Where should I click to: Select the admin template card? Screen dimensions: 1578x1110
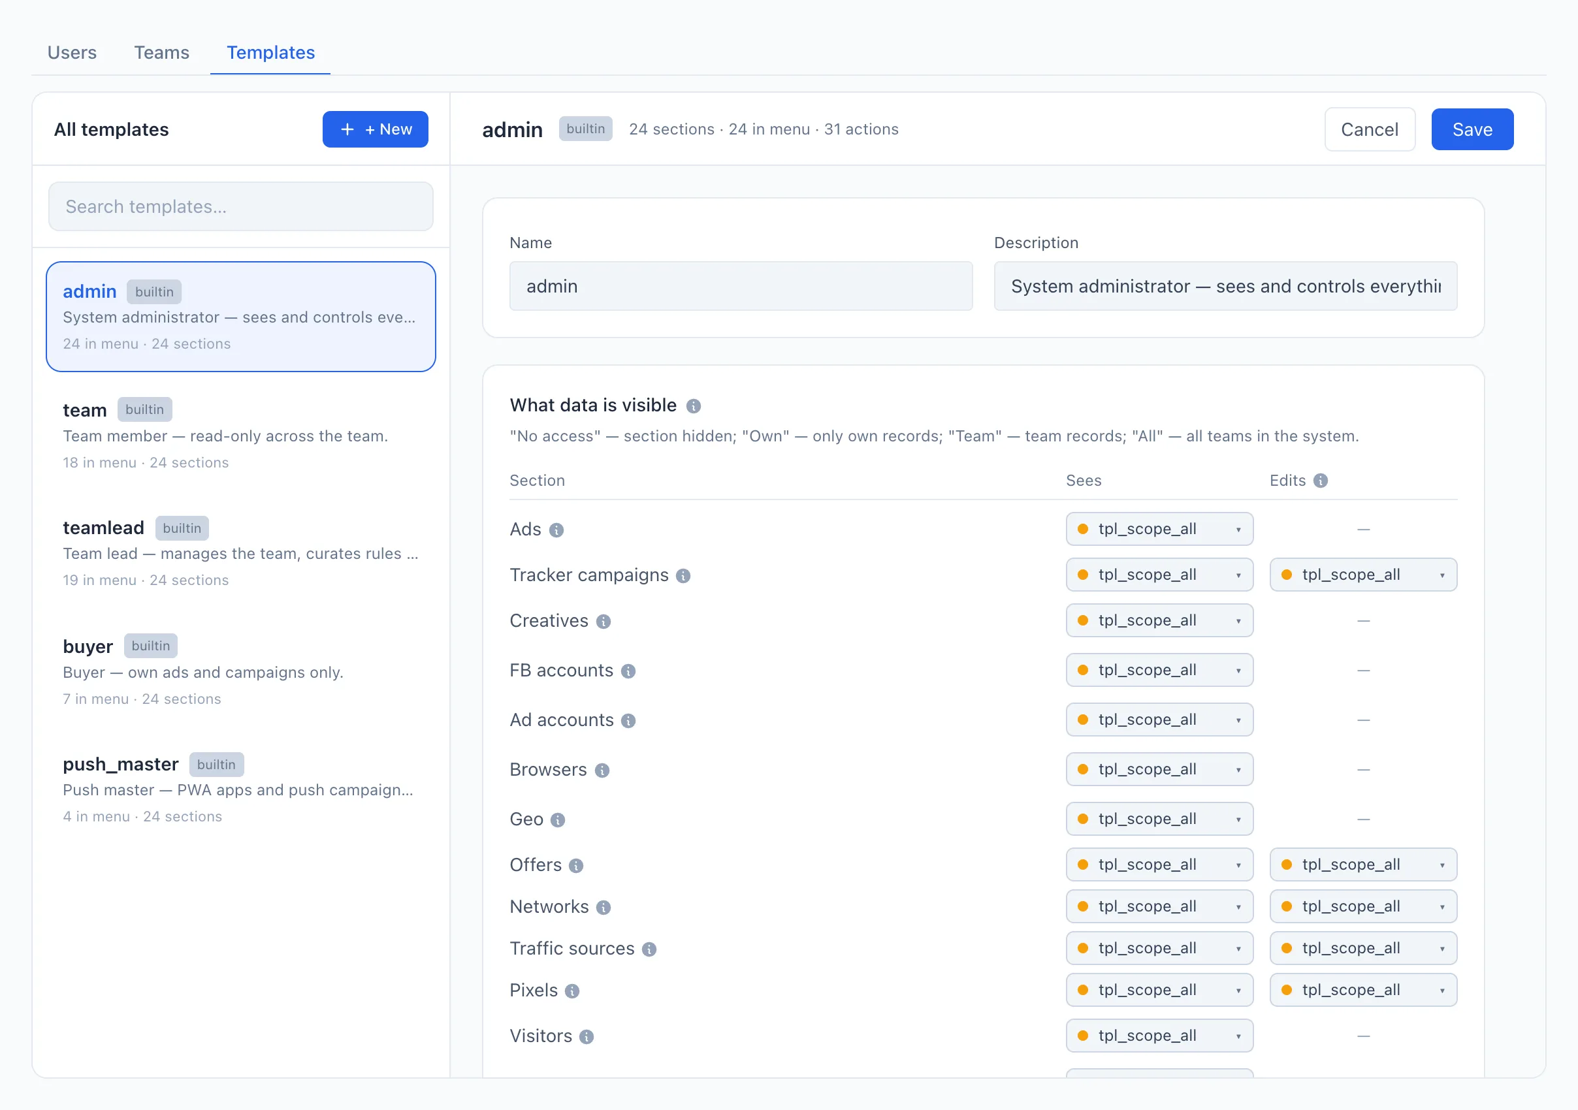point(241,317)
